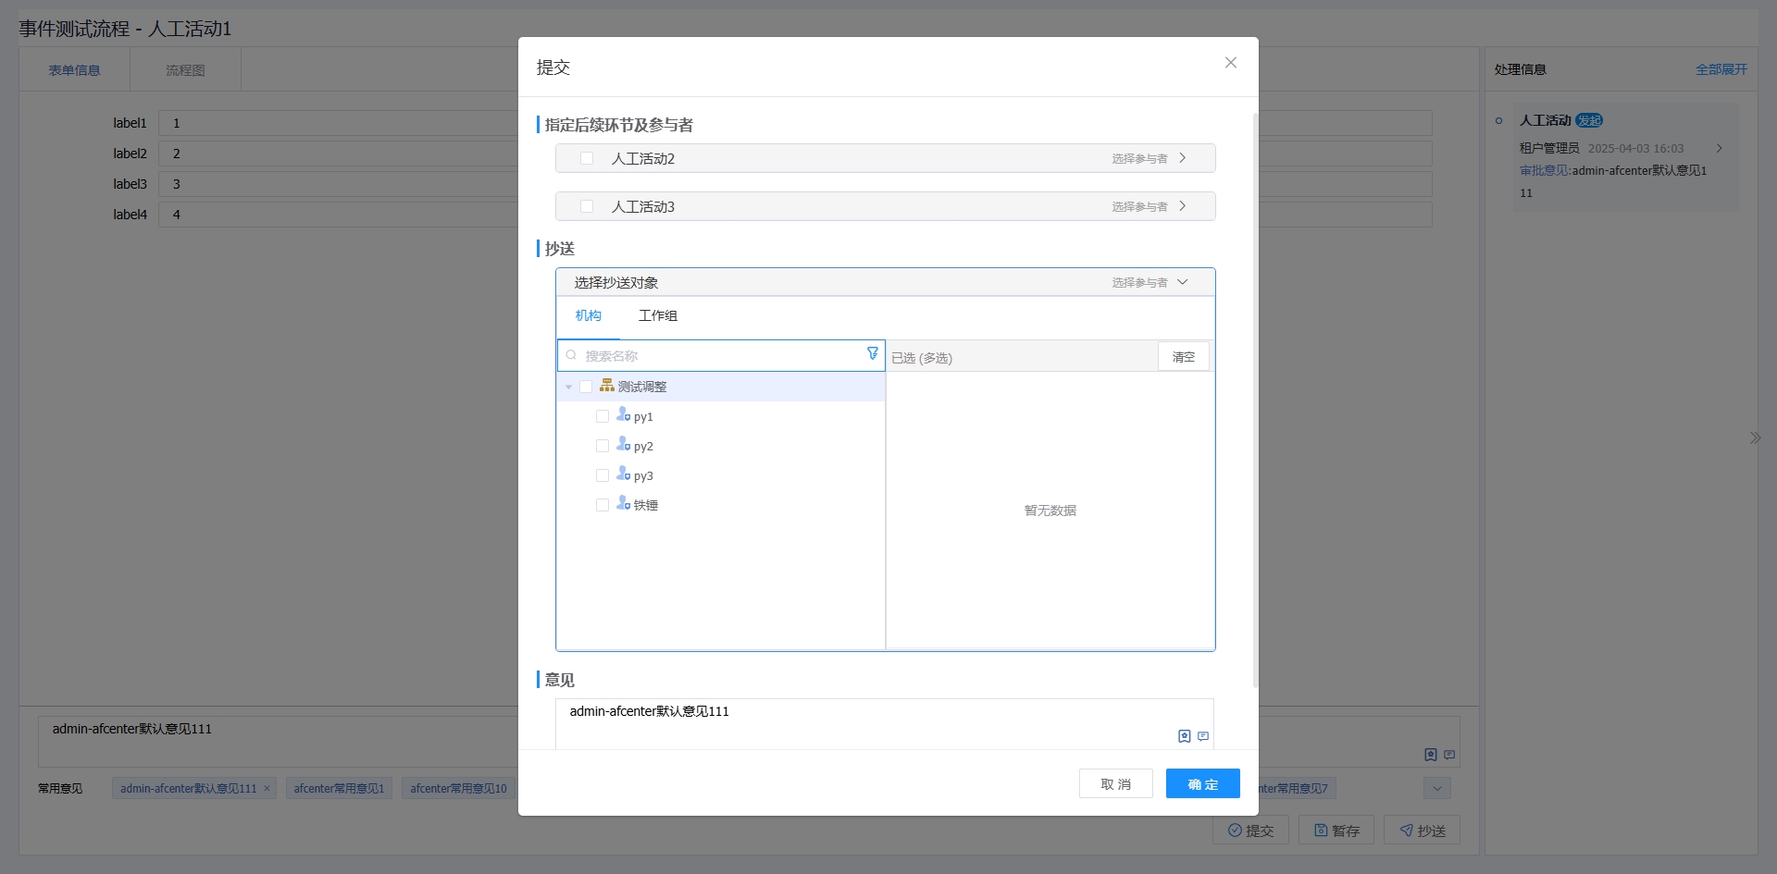Remove the admin-afcenter默认意见111 tag
Screen dimensions: 1777x874
267,788
